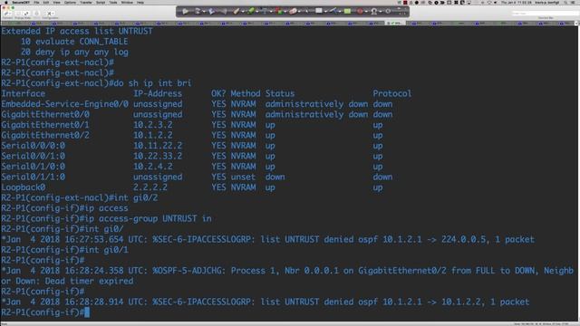Open the Apple menu
Screen dimensions: 580x326
pyautogui.click(x=6, y=3)
